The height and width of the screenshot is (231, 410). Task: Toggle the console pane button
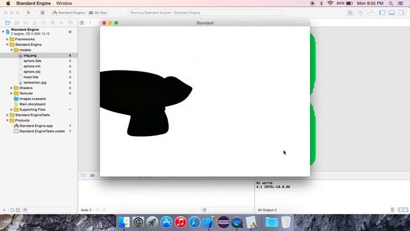[406, 210]
